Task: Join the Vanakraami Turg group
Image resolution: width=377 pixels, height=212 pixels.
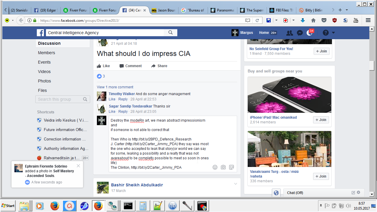Action: click(x=321, y=176)
